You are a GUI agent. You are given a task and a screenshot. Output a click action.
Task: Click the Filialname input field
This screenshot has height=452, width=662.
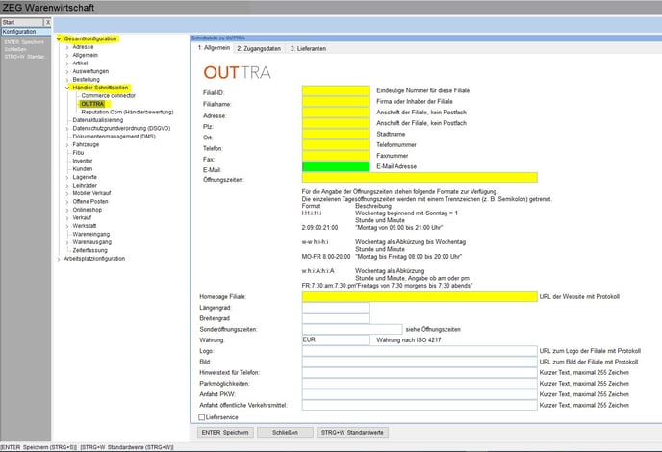pyautogui.click(x=336, y=102)
